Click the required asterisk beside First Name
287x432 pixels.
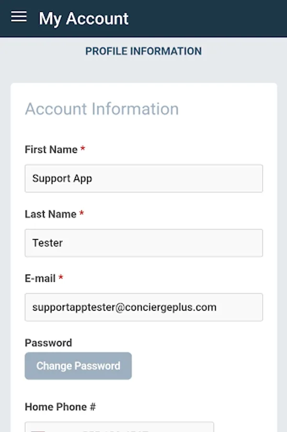(x=82, y=149)
